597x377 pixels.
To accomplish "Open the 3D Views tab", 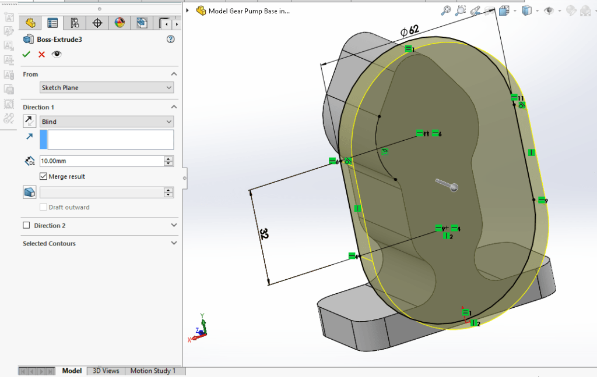I will [x=105, y=371].
